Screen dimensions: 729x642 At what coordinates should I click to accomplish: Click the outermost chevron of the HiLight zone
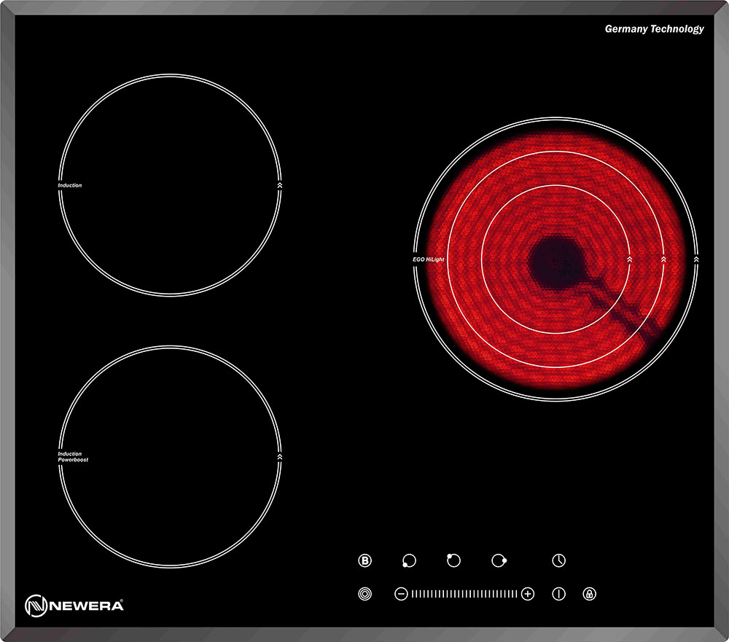[x=697, y=259]
